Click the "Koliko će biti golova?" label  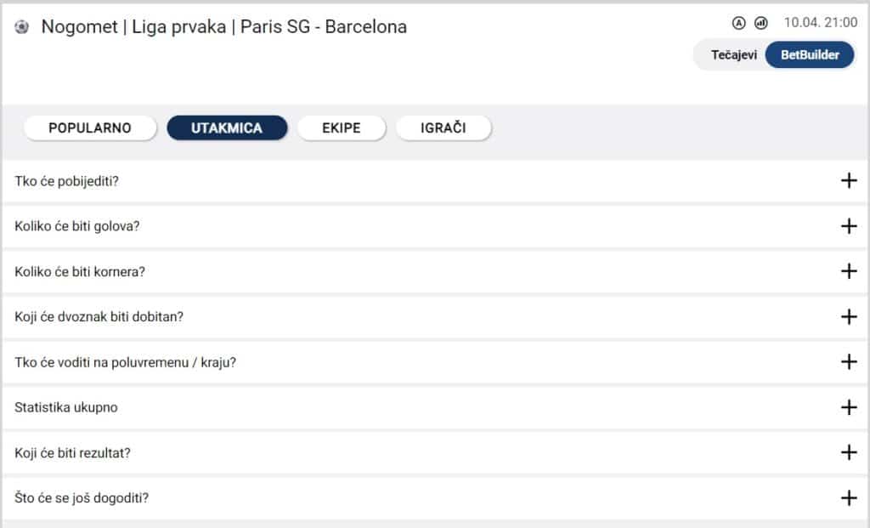[x=77, y=226]
